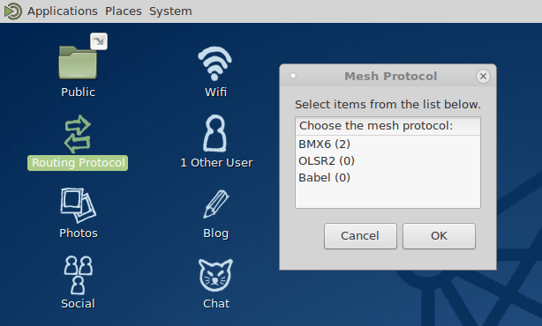Open the 1 Other User icon

215,134
